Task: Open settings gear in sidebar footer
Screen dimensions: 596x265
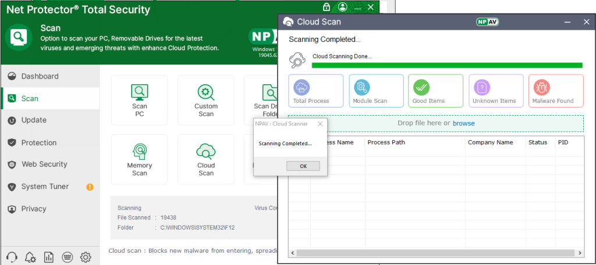Action: tap(86, 257)
